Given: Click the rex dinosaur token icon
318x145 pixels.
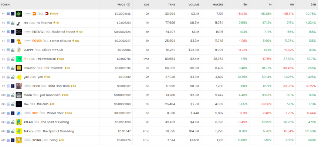Looking at the screenshot, I should (18, 23).
